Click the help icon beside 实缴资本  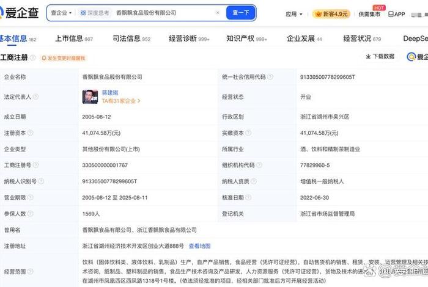(248, 133)
